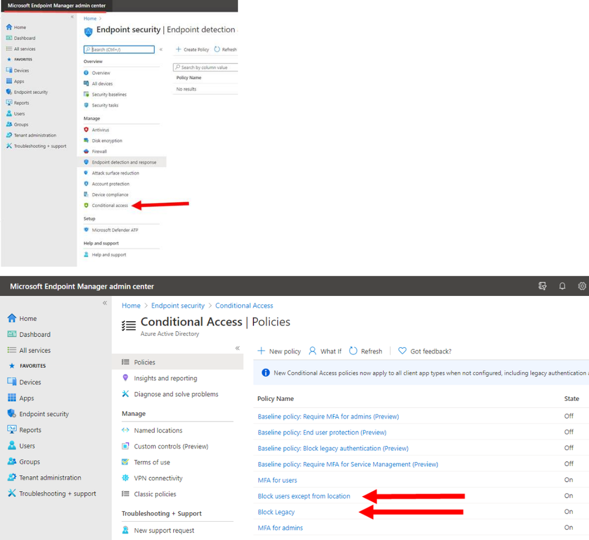Refresh the Conditional Access policies list
The height and width of the screenshot is (540, 589).
coord(366,351)
